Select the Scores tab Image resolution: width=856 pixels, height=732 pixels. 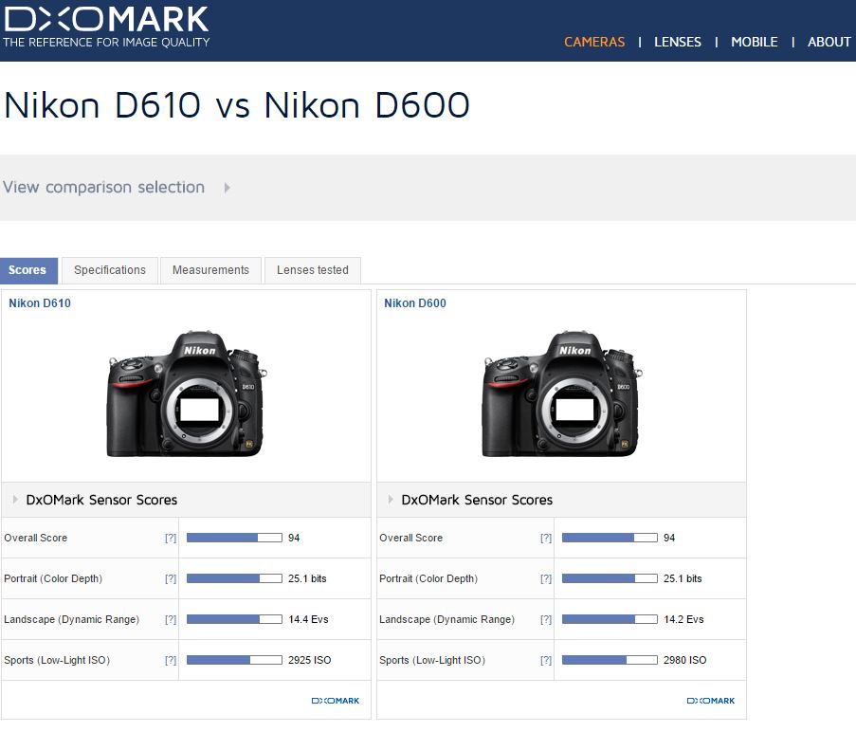coord(28,270)
